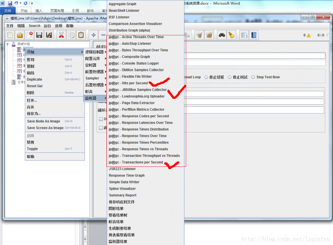Expand the 断言 submenu
The width and height of the screenshot is (333, 245).
(95, 92)
